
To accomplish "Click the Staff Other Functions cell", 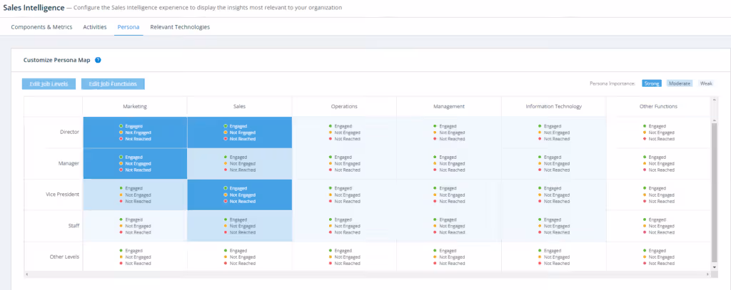I will 657,226.
